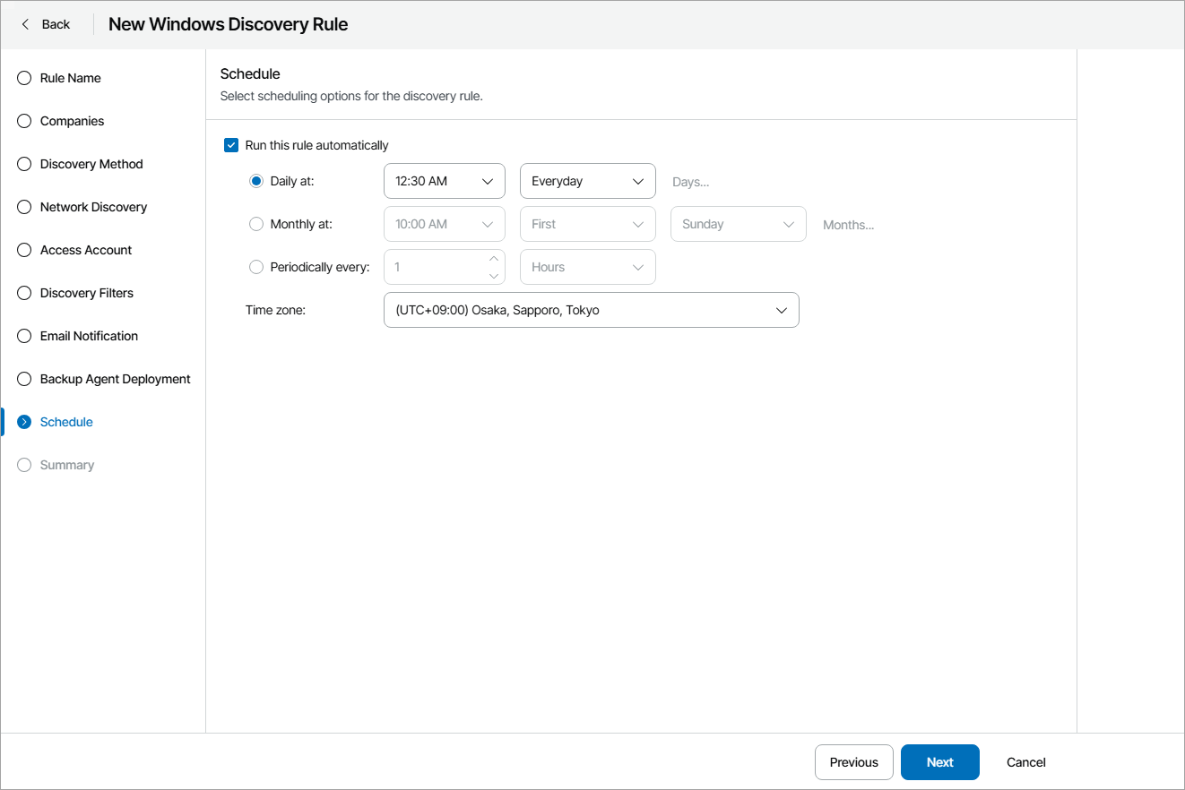Open the Time zone dropdown

tap(591, 310)
